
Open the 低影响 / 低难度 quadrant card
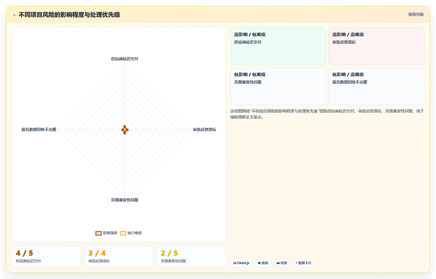(278, 86)
